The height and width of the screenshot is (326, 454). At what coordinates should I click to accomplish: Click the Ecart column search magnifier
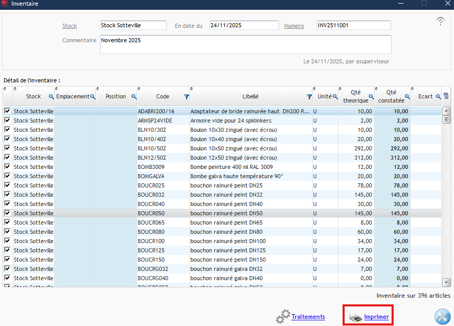[438, 96]
